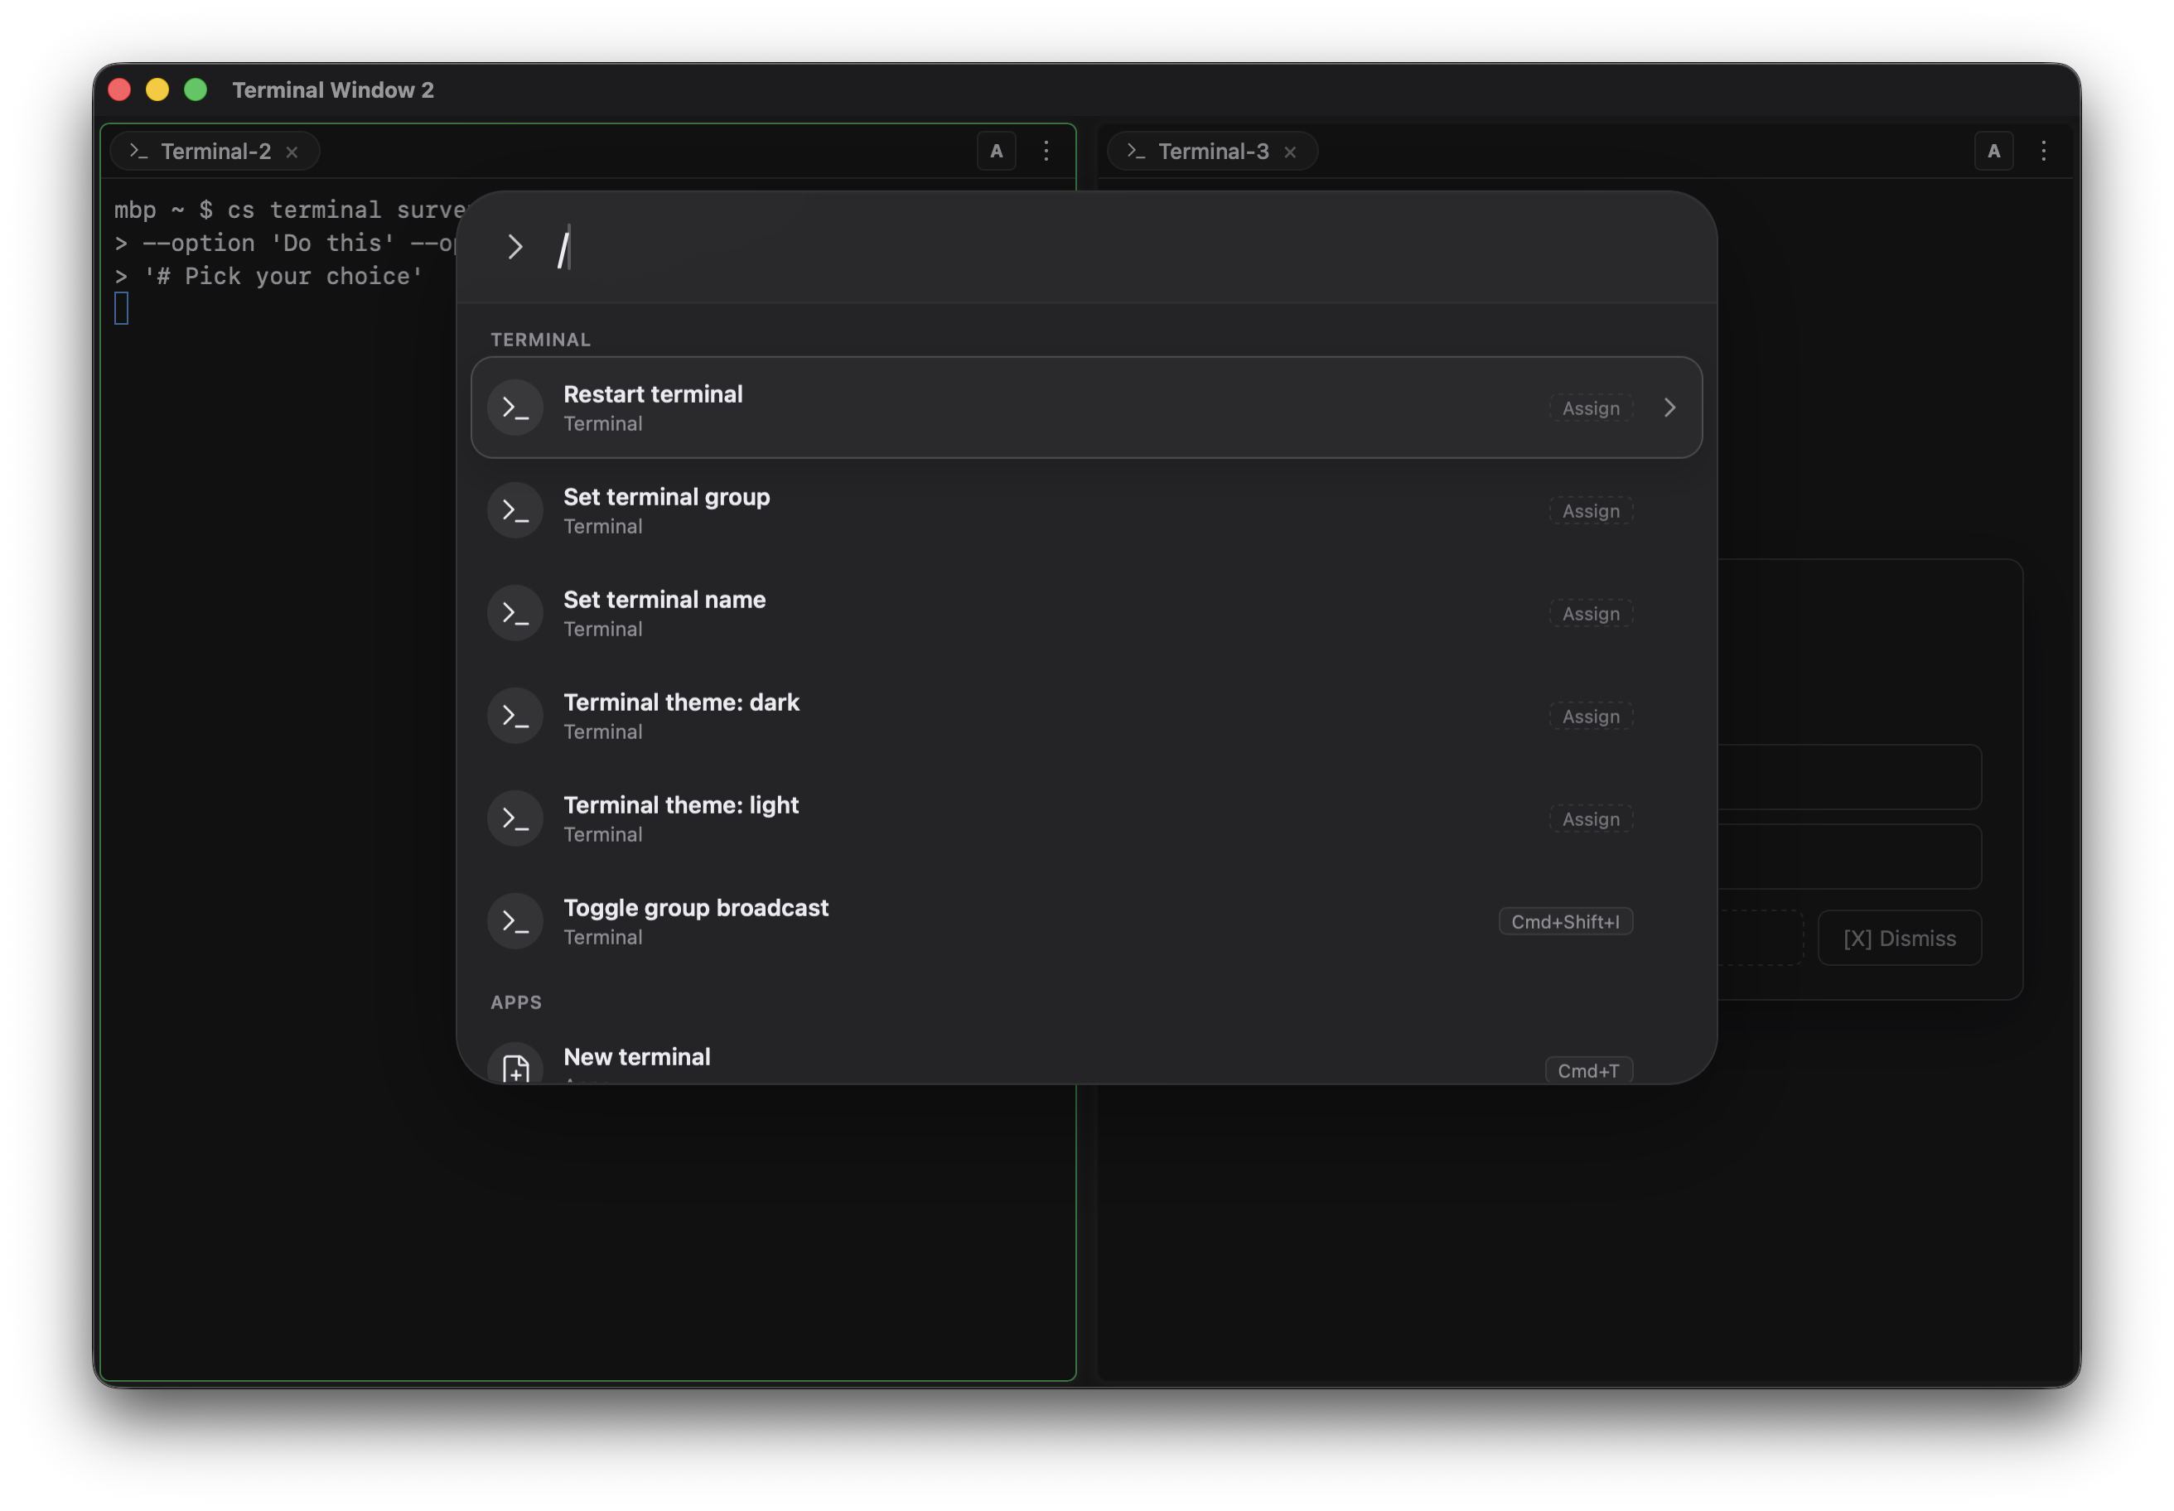Click the command palette prompt chevron
This screenshot has height=1511, width=2174.
point(515,247)
